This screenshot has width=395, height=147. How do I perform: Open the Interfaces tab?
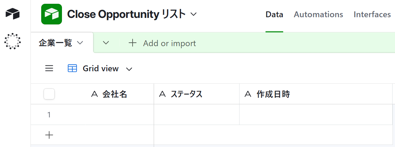click(372, 14)
